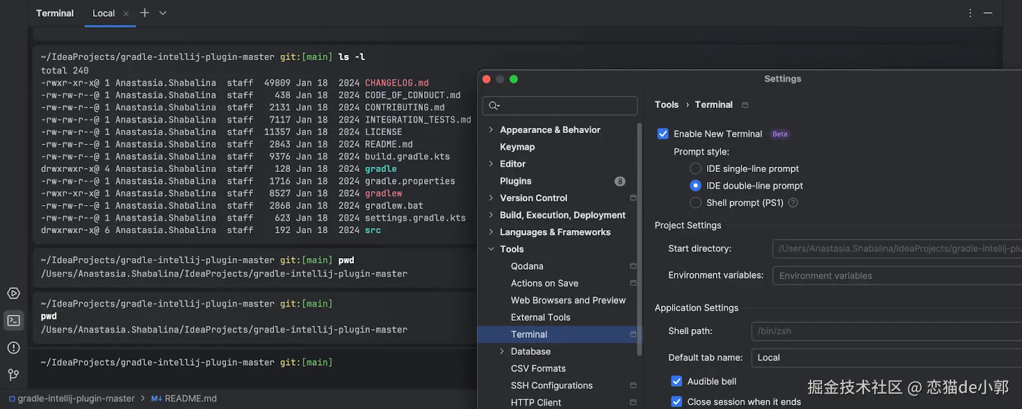Choose Shell prompt (PS1) radio button

coord(696,203)
